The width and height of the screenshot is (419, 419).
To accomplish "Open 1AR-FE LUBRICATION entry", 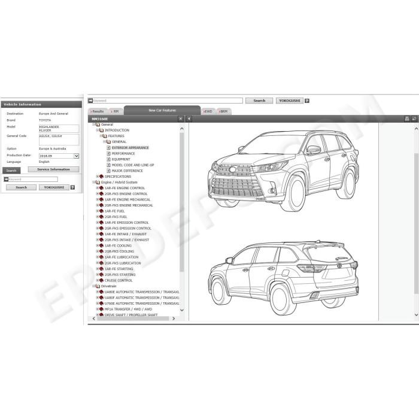I will (122, 257).
